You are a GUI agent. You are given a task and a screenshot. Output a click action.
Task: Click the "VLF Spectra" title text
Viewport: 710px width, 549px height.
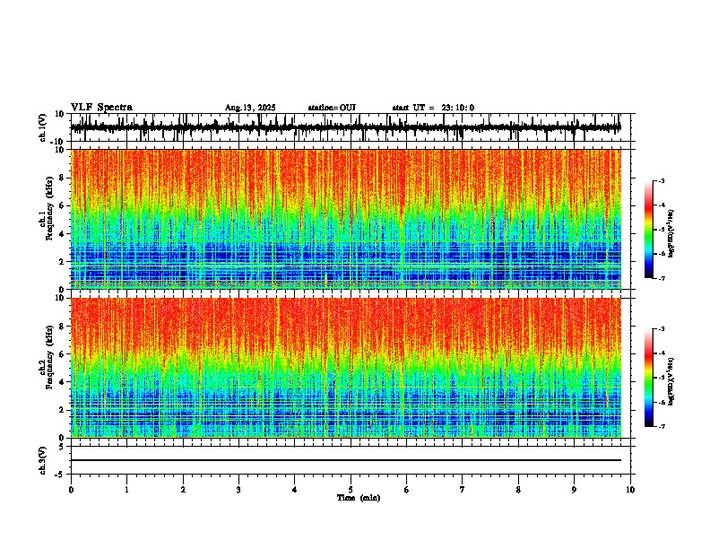[x=101, y=108]
